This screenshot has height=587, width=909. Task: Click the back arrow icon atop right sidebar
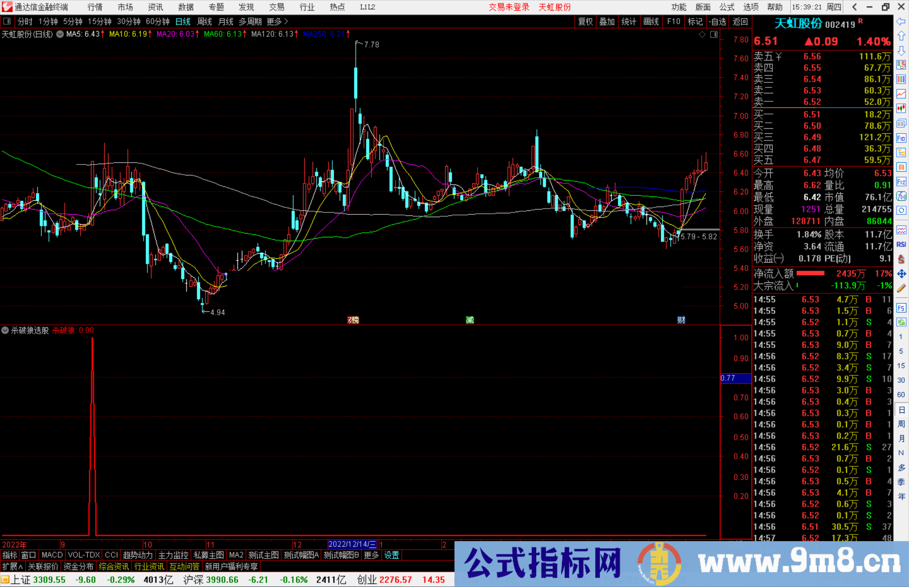click(853, 7)
